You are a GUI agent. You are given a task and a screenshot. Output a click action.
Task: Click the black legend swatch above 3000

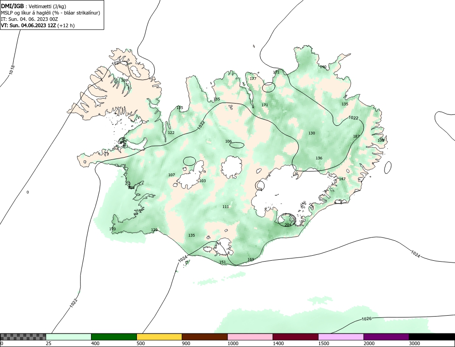pyautogui.click(x=432, y=337)
